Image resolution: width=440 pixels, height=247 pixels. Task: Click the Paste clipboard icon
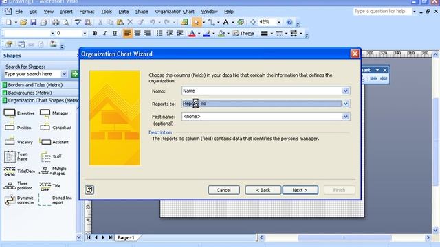pos(120,22)
